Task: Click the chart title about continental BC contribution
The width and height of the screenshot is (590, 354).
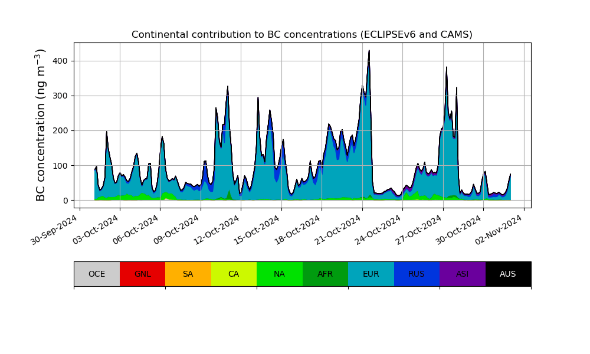Action: (301, 35)
